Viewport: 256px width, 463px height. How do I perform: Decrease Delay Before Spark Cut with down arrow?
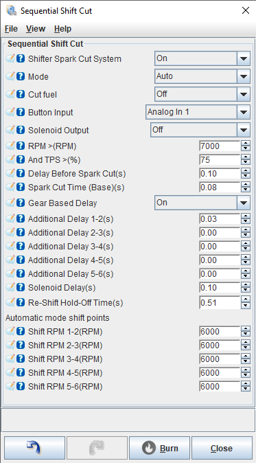[246, 177]
